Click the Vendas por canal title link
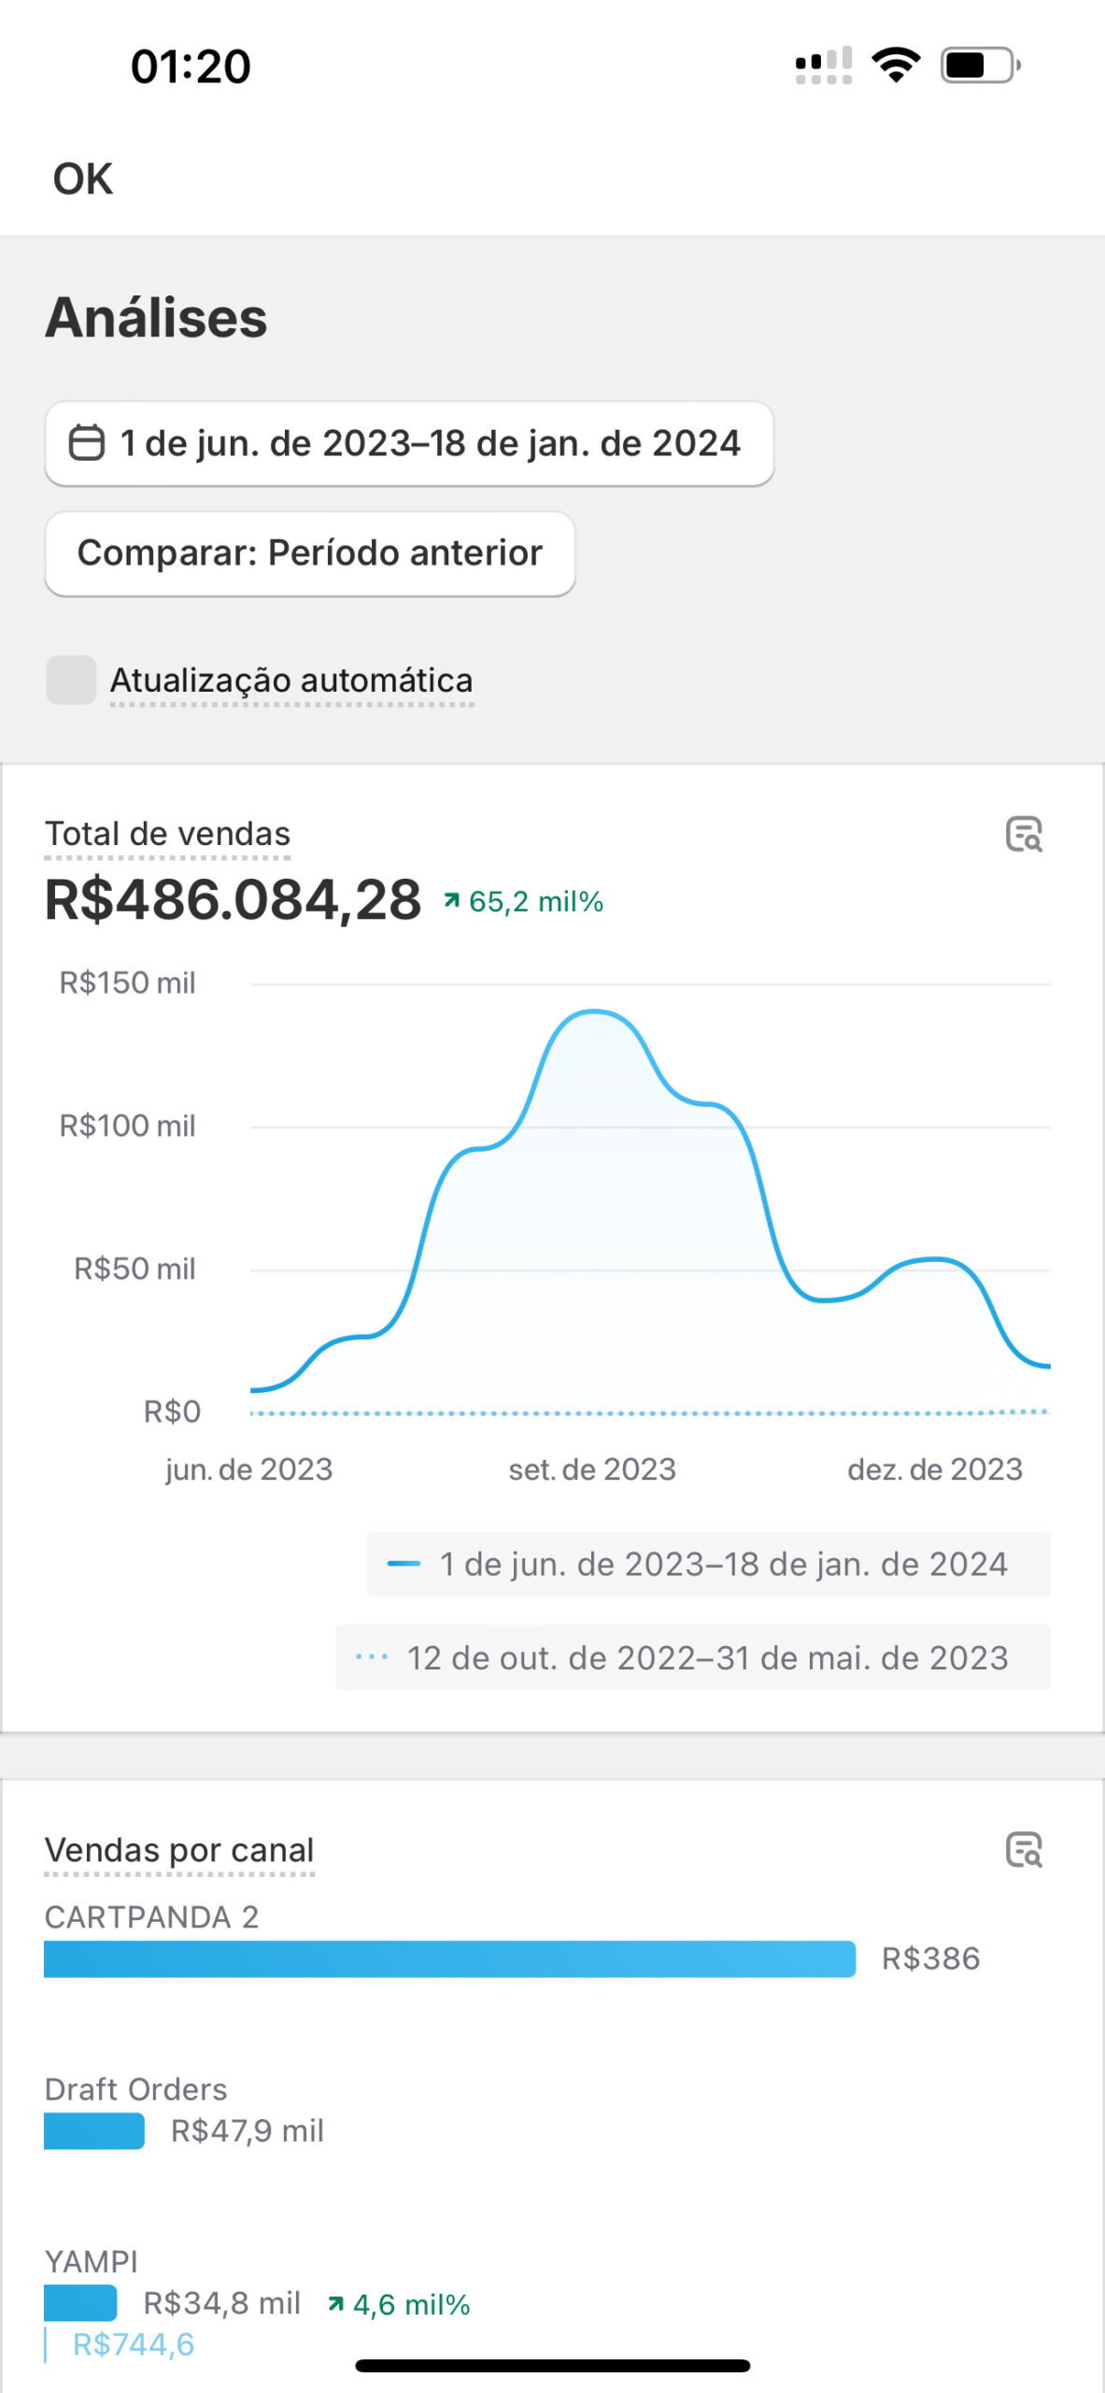The height and width of the screenshot is (2393, 1105). pos(179,1850)
